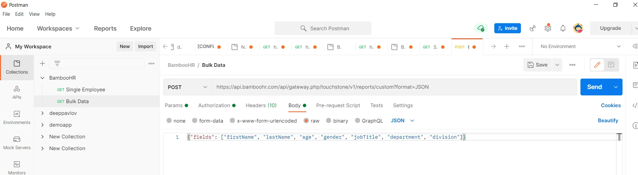Click the Search Postman field
The width and height of the screenshot is (638, 175).
(x=323, y=28)
